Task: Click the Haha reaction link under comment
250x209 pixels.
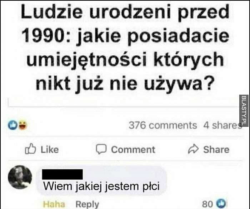Action: click(x=54, y=204)
